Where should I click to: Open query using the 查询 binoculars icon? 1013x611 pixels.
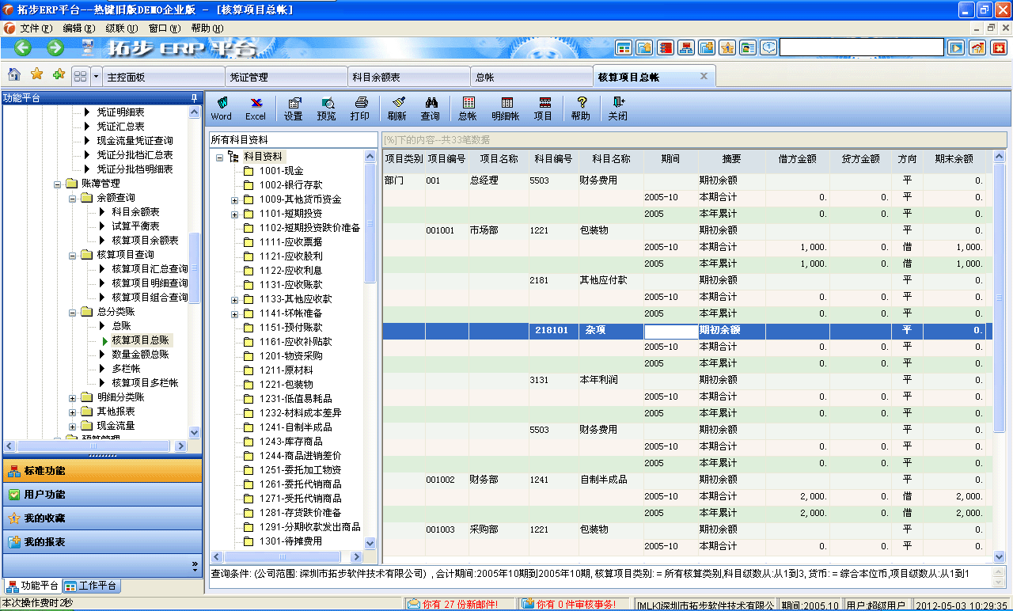coord(432,108)
